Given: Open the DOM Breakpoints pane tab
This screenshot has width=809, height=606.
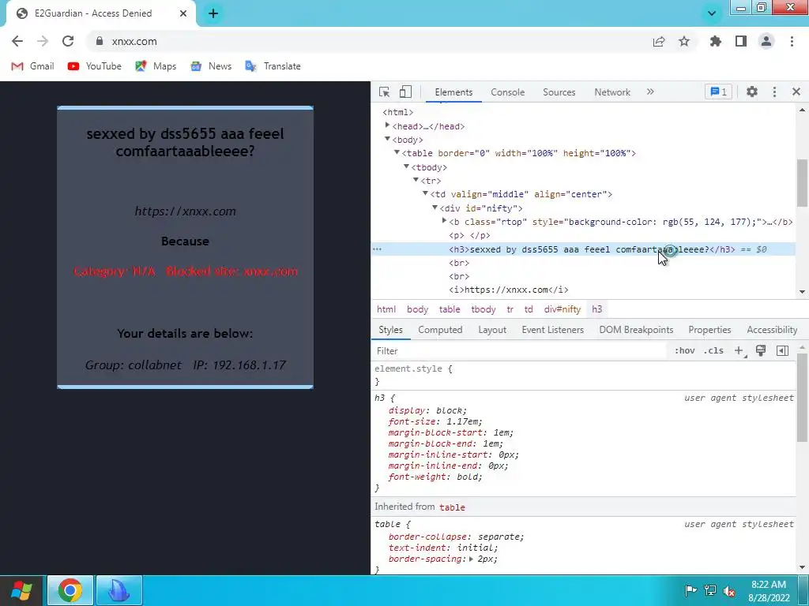Looking at the screenshot, I should click(x=636, y=330).
